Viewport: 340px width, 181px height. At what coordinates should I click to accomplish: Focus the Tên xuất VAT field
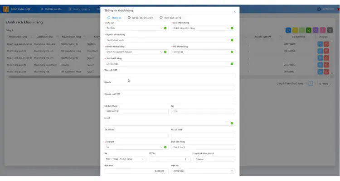point(170,76)
